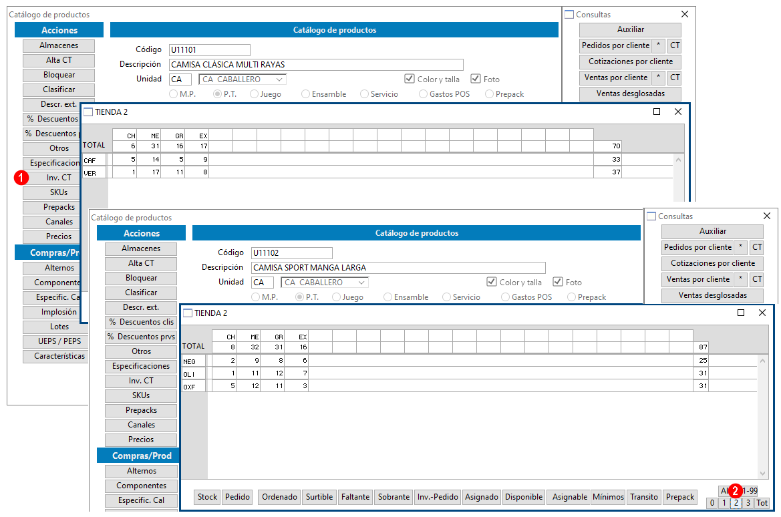Image resolution: width=781 pixels, height=517 pixels.
Task: Close the TIENDA 2 window listing OXF
Action: (762, 313)
